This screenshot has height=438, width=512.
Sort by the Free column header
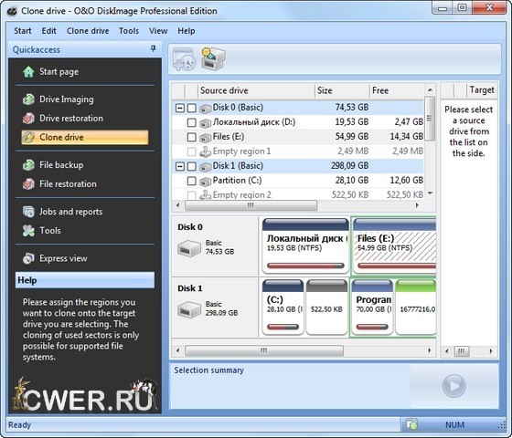point(397,90)
